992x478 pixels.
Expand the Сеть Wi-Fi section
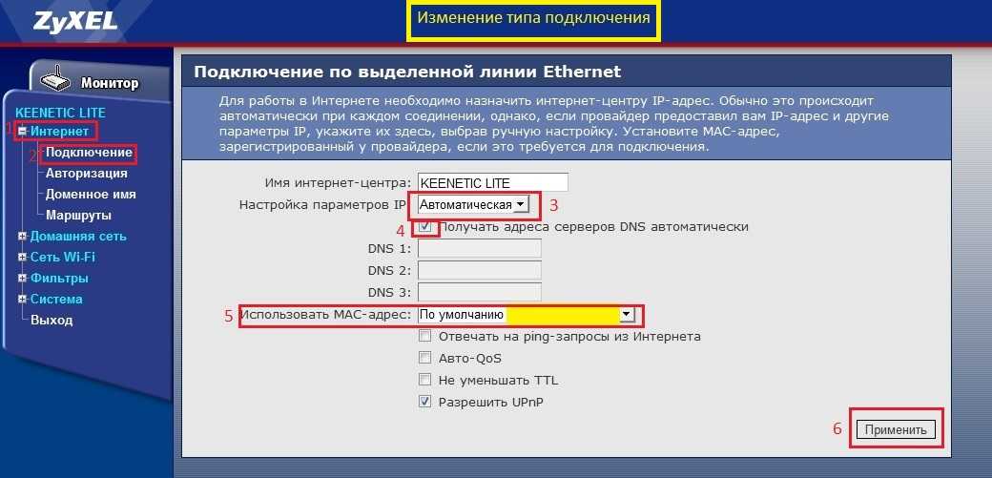click(x=23, y=257)
